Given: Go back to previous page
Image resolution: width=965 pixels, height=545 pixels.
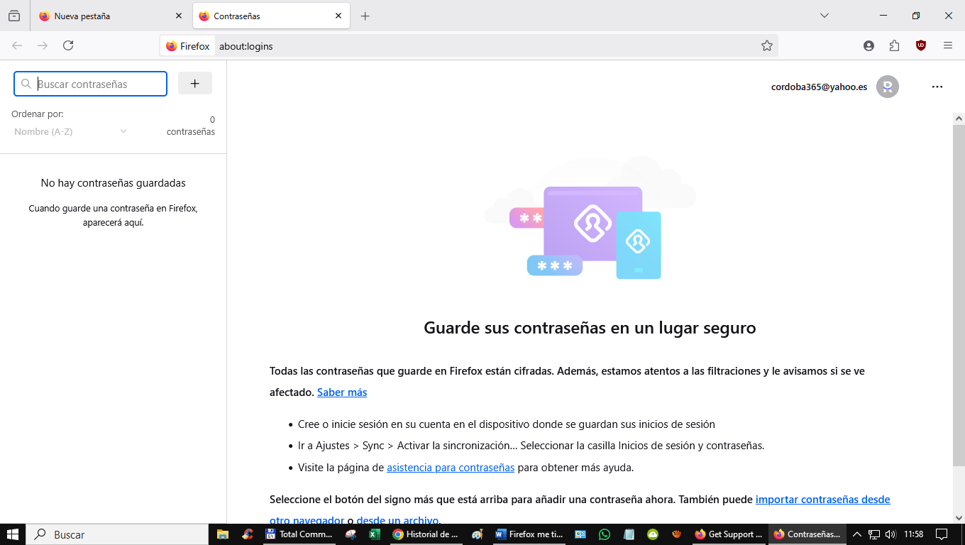Looking at the screenshot, I should (17, 45).
